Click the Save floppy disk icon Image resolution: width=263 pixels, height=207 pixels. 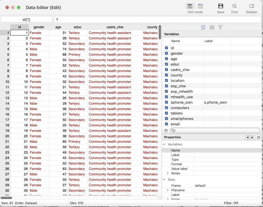(x=221, y=6)
